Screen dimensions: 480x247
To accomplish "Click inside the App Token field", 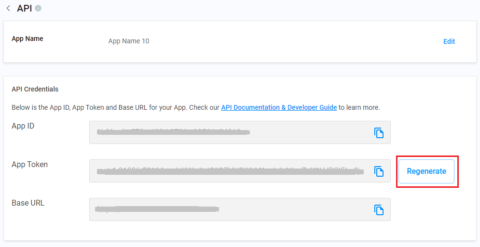I will click(227, 171).
